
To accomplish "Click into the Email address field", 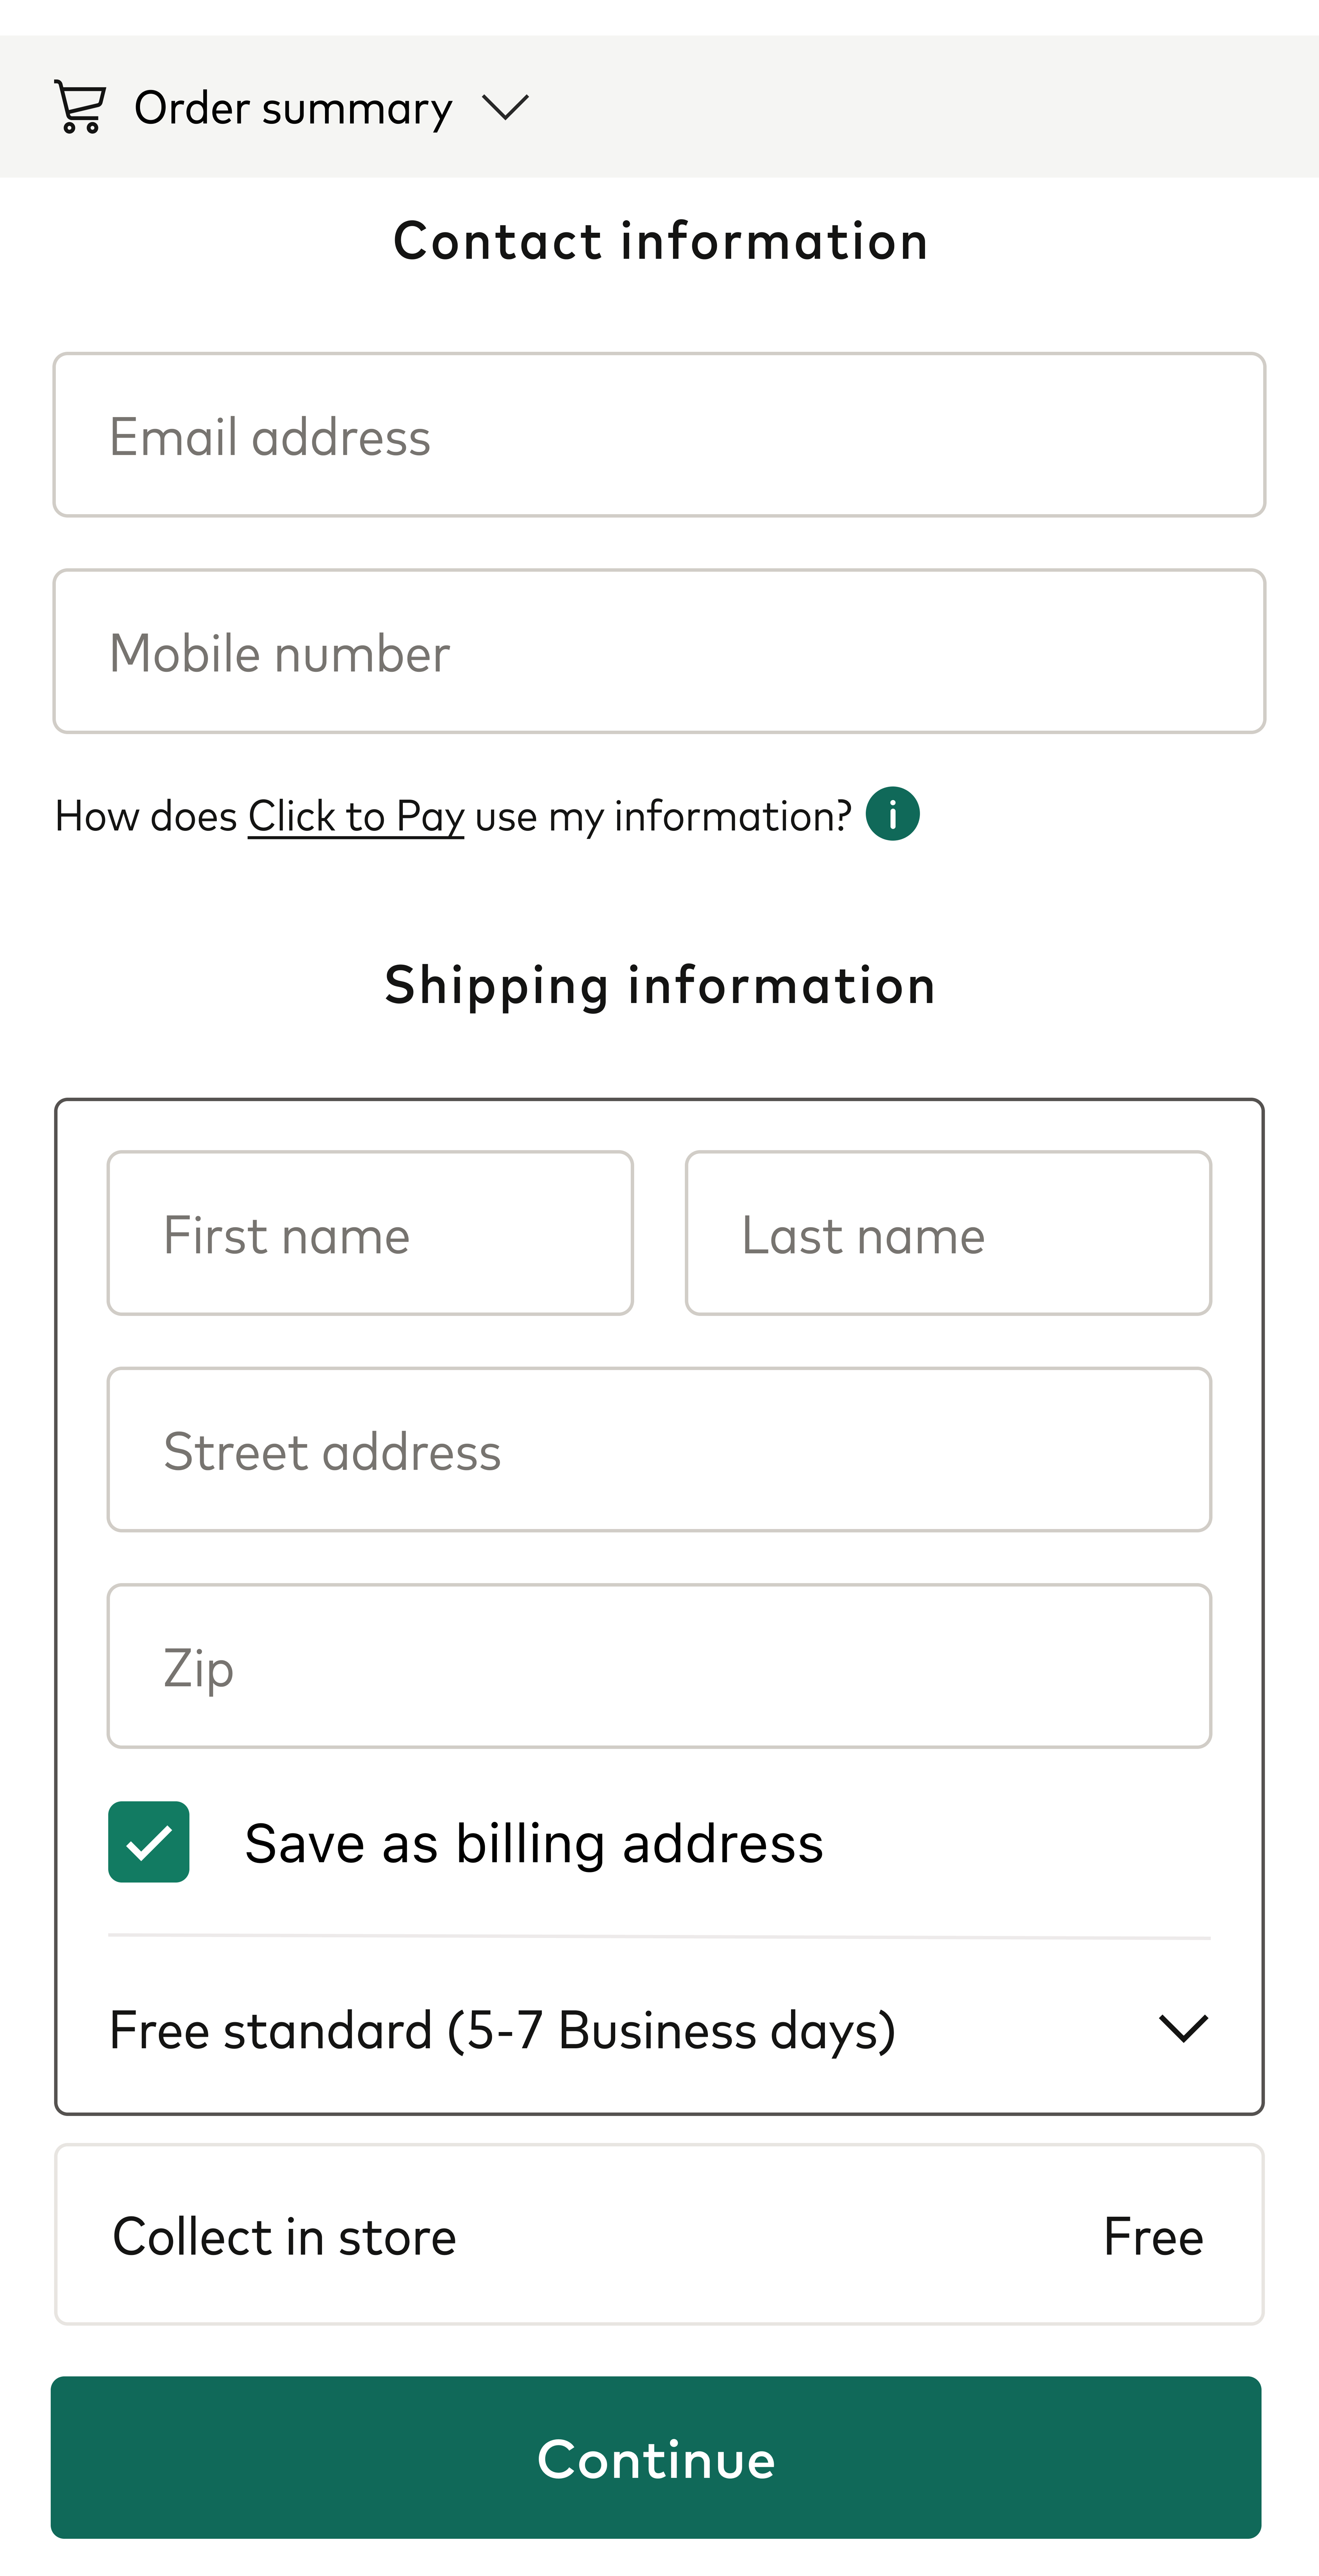I will coord(659,435).
